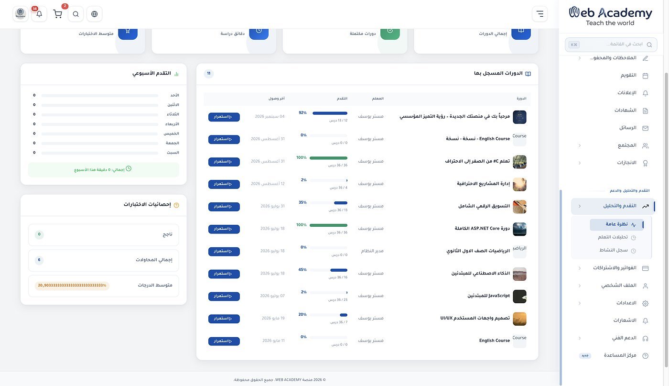
Task: Expand the الفواتير والاشتراكات chevron
Action: click(580, 268)
